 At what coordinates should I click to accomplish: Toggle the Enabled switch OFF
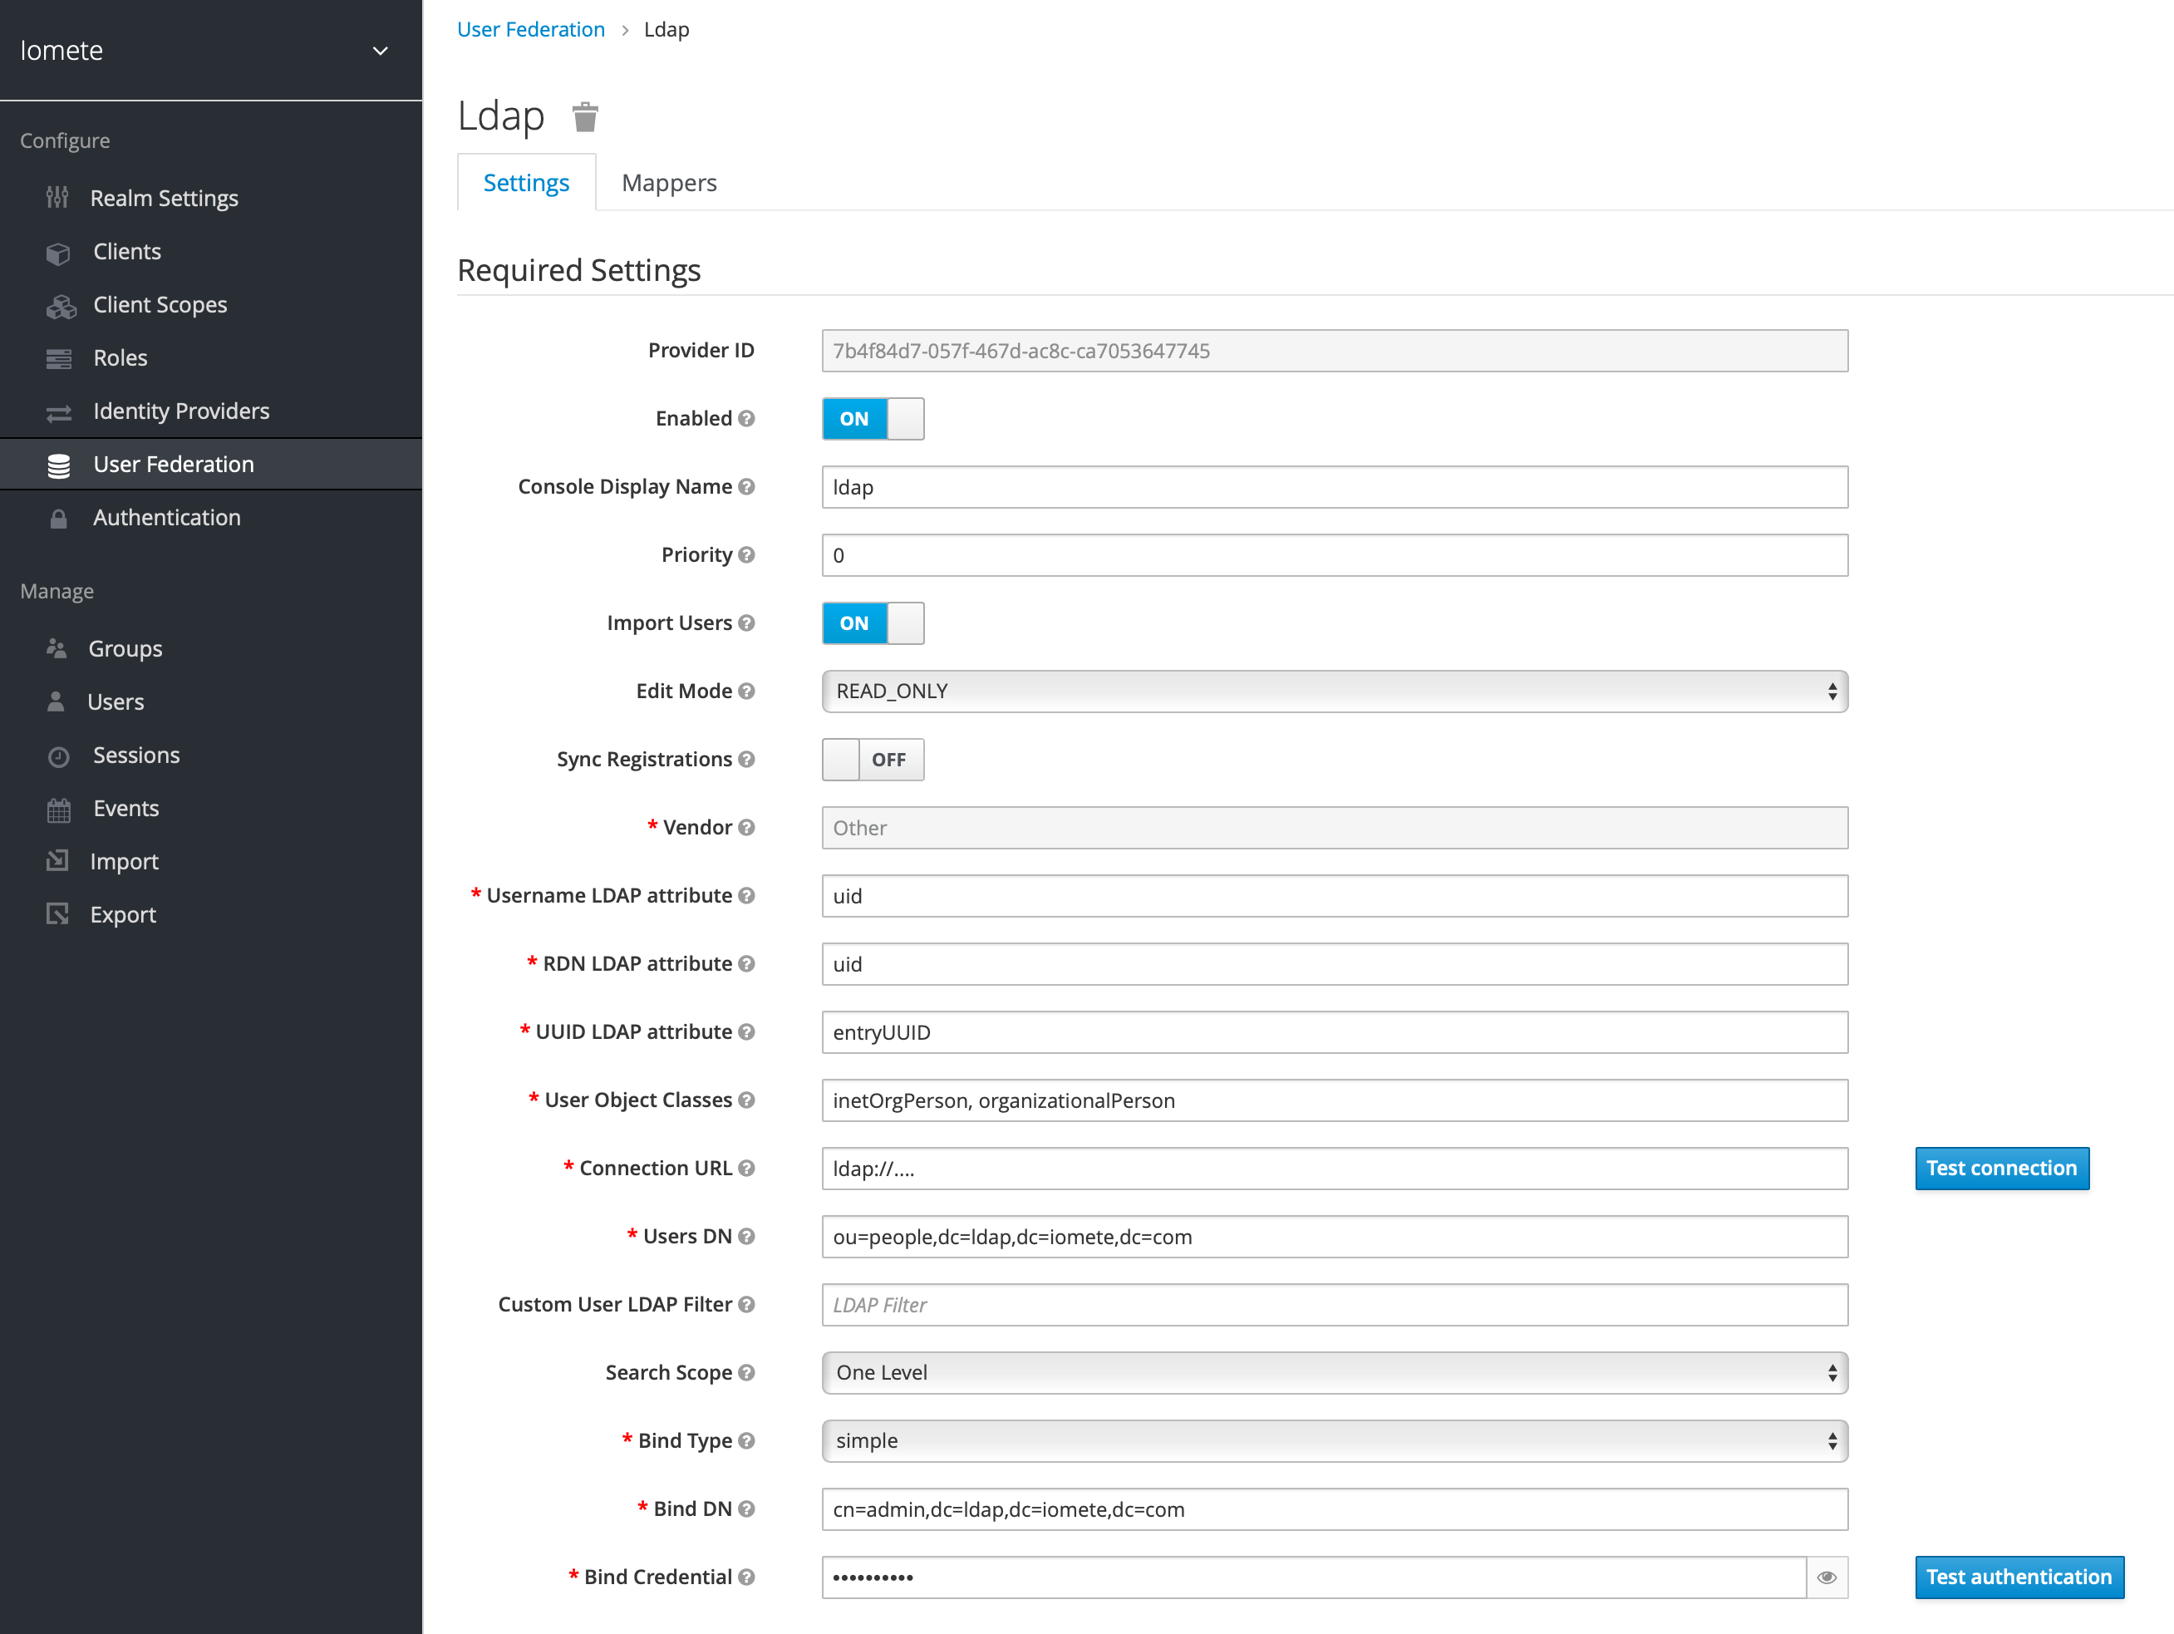pyautogui.click(x=872, y=419)
